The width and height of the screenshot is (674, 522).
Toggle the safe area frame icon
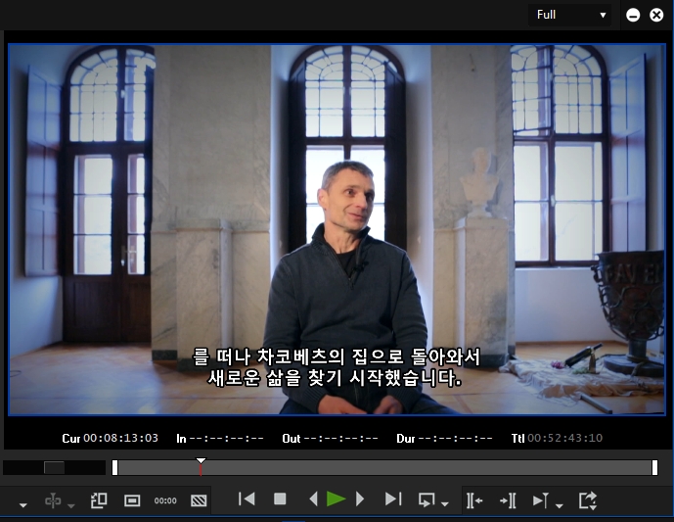[x=132, y=500]
